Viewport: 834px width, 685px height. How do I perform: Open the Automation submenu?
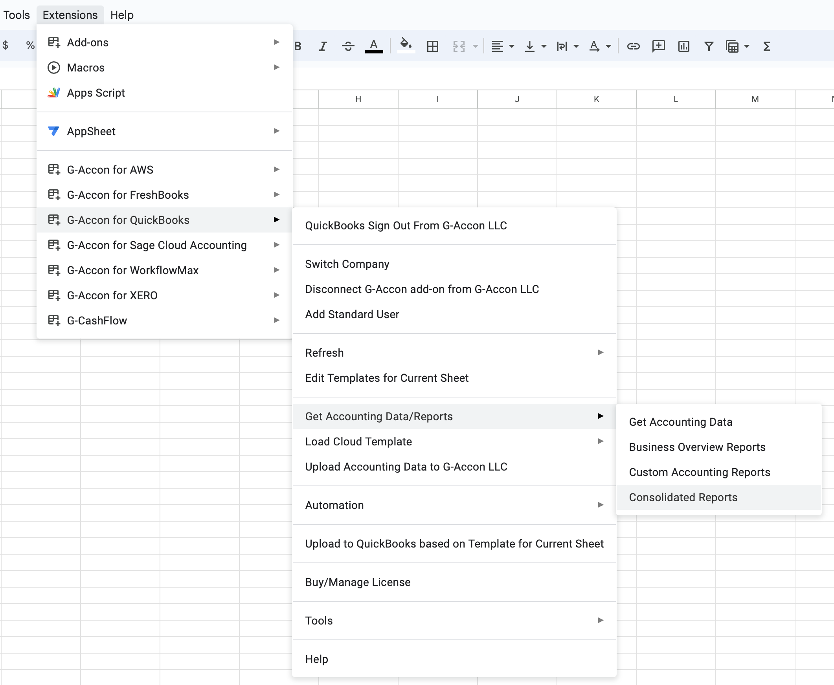coord(454,505)
